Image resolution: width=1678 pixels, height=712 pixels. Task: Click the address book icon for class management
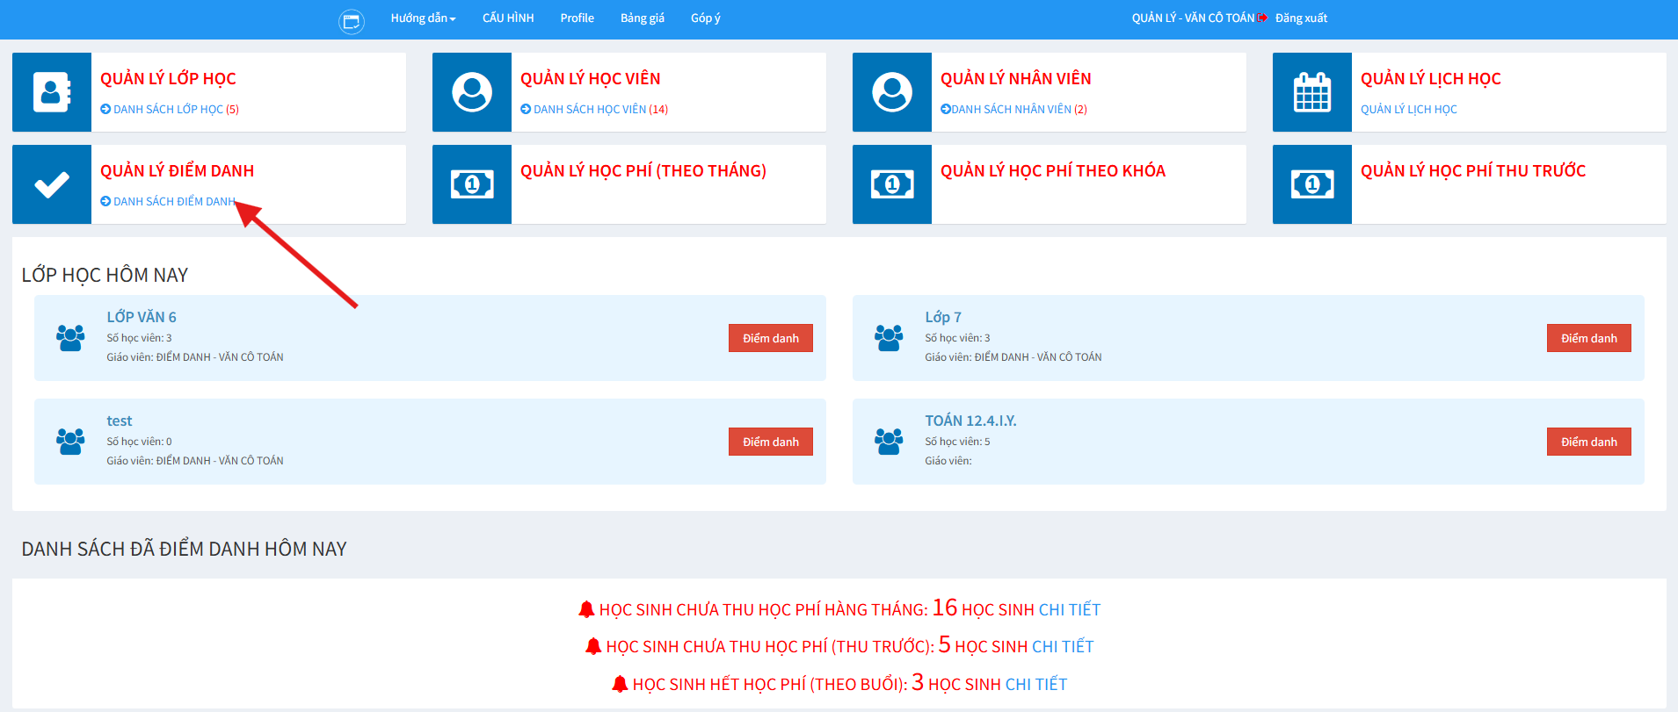coord(51,92)
